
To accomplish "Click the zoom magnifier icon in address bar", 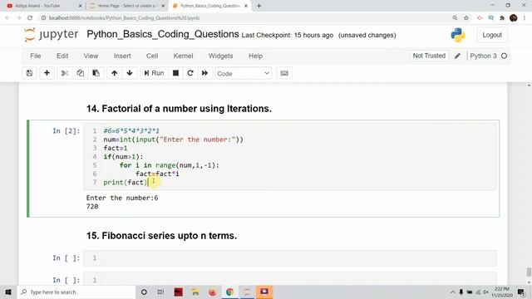I will (x=455, y=18).
